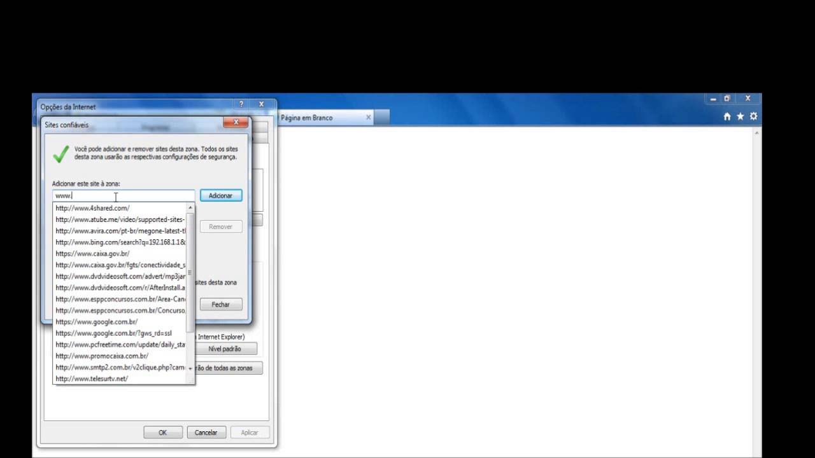Select the bing.com search suggestion
815x458 pixels.
pyautogui.click(x=120, y=242)
